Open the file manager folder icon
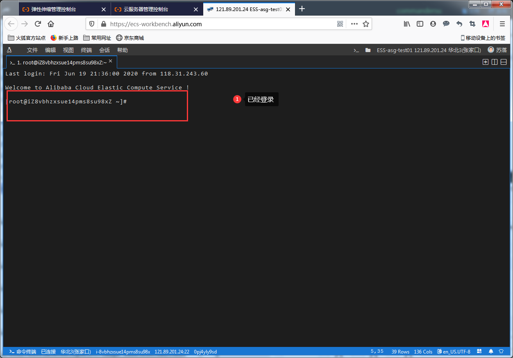 (x=368, y=50)
